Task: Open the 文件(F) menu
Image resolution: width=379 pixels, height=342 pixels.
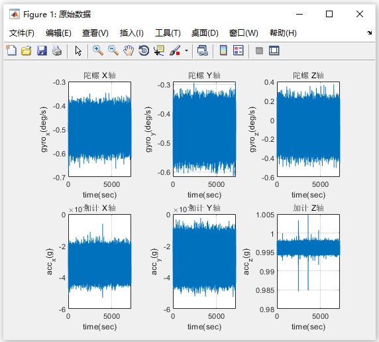Action: (x=22, y=33)
